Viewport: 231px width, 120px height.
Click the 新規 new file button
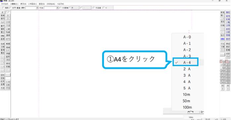(x=222, y=12)
